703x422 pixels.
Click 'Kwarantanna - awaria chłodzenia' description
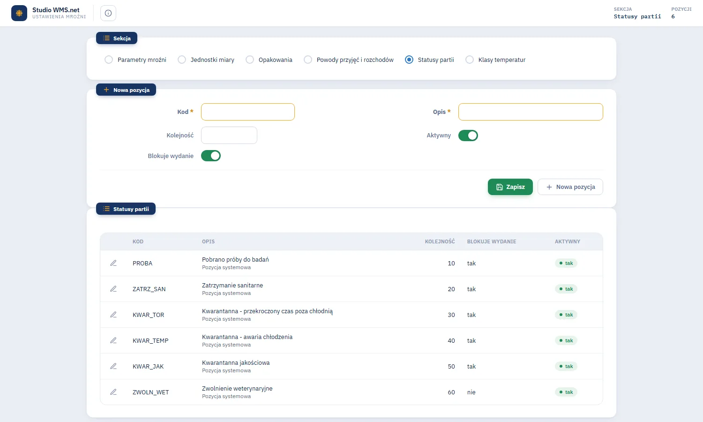247,337
